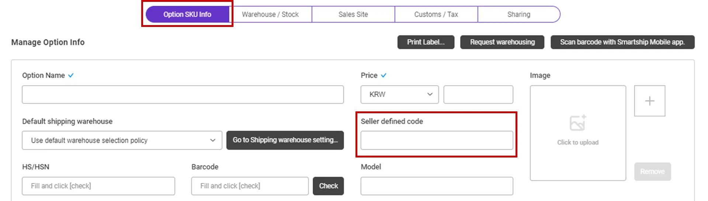Click the price amount input field
Screen dimensions: 708x201
(478, 94)
